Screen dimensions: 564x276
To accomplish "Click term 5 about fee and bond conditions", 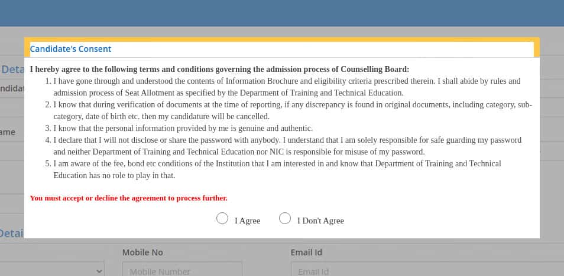I will (273, 169).
